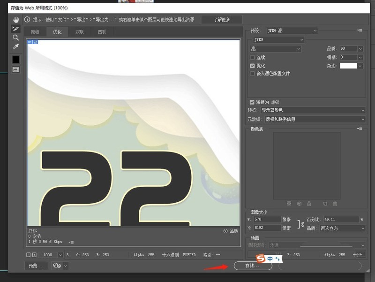Enable the 连续 (Progressive) checkbox
This screenshot has width=375, height=282.
pyautogui.click(x=253, y=57)
